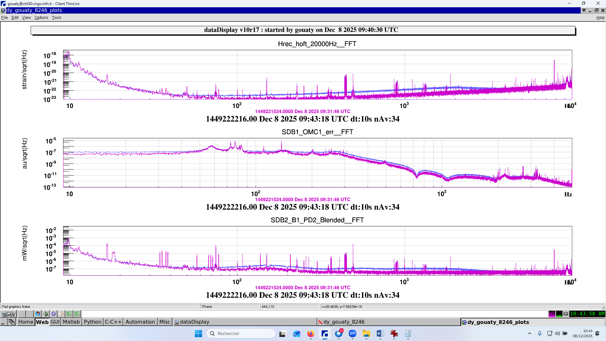Select the dataDisplay taskbar window
The width and height of the screenshot is (606, 341).
[194, 322]
